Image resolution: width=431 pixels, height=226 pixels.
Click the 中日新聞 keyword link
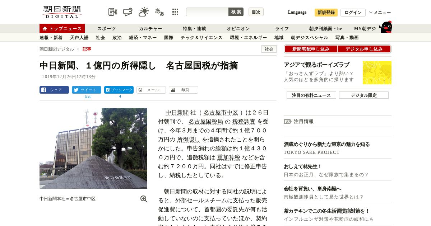[x=177, y=113]
